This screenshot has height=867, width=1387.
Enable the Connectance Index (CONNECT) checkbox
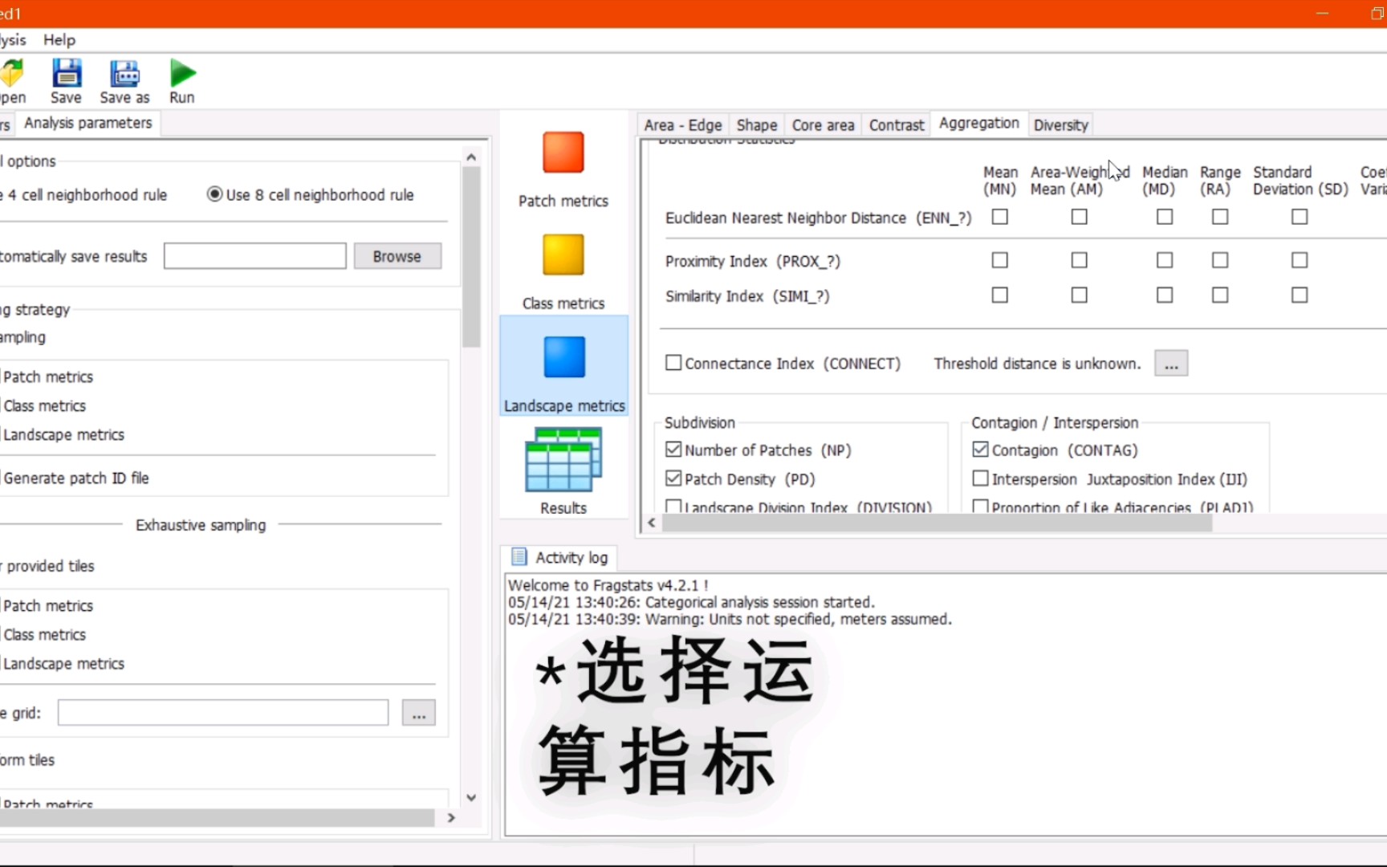tap(673, 363)
